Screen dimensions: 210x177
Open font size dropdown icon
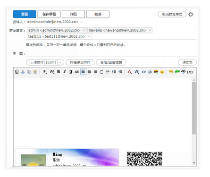pyautogui.click(x=52, y=72)
